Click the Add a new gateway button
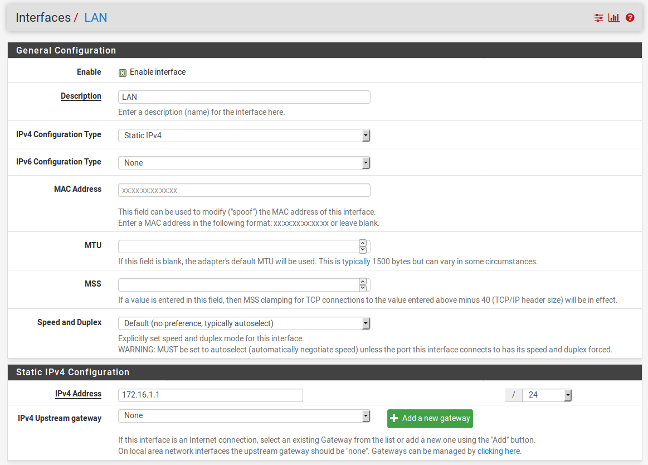The image size is (648, 465). 430,418
